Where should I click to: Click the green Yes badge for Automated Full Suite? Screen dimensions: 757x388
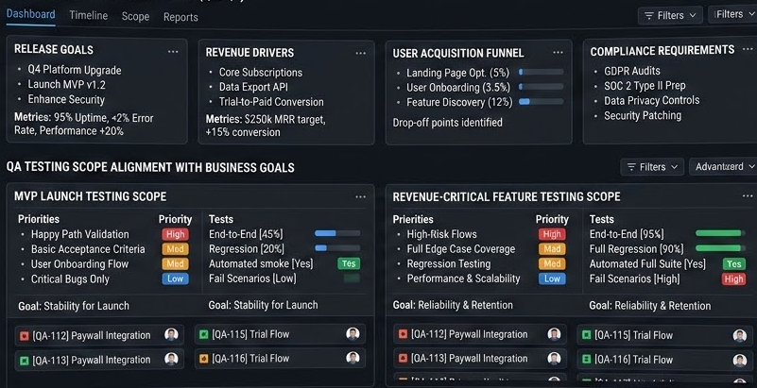tap(733, 264)
